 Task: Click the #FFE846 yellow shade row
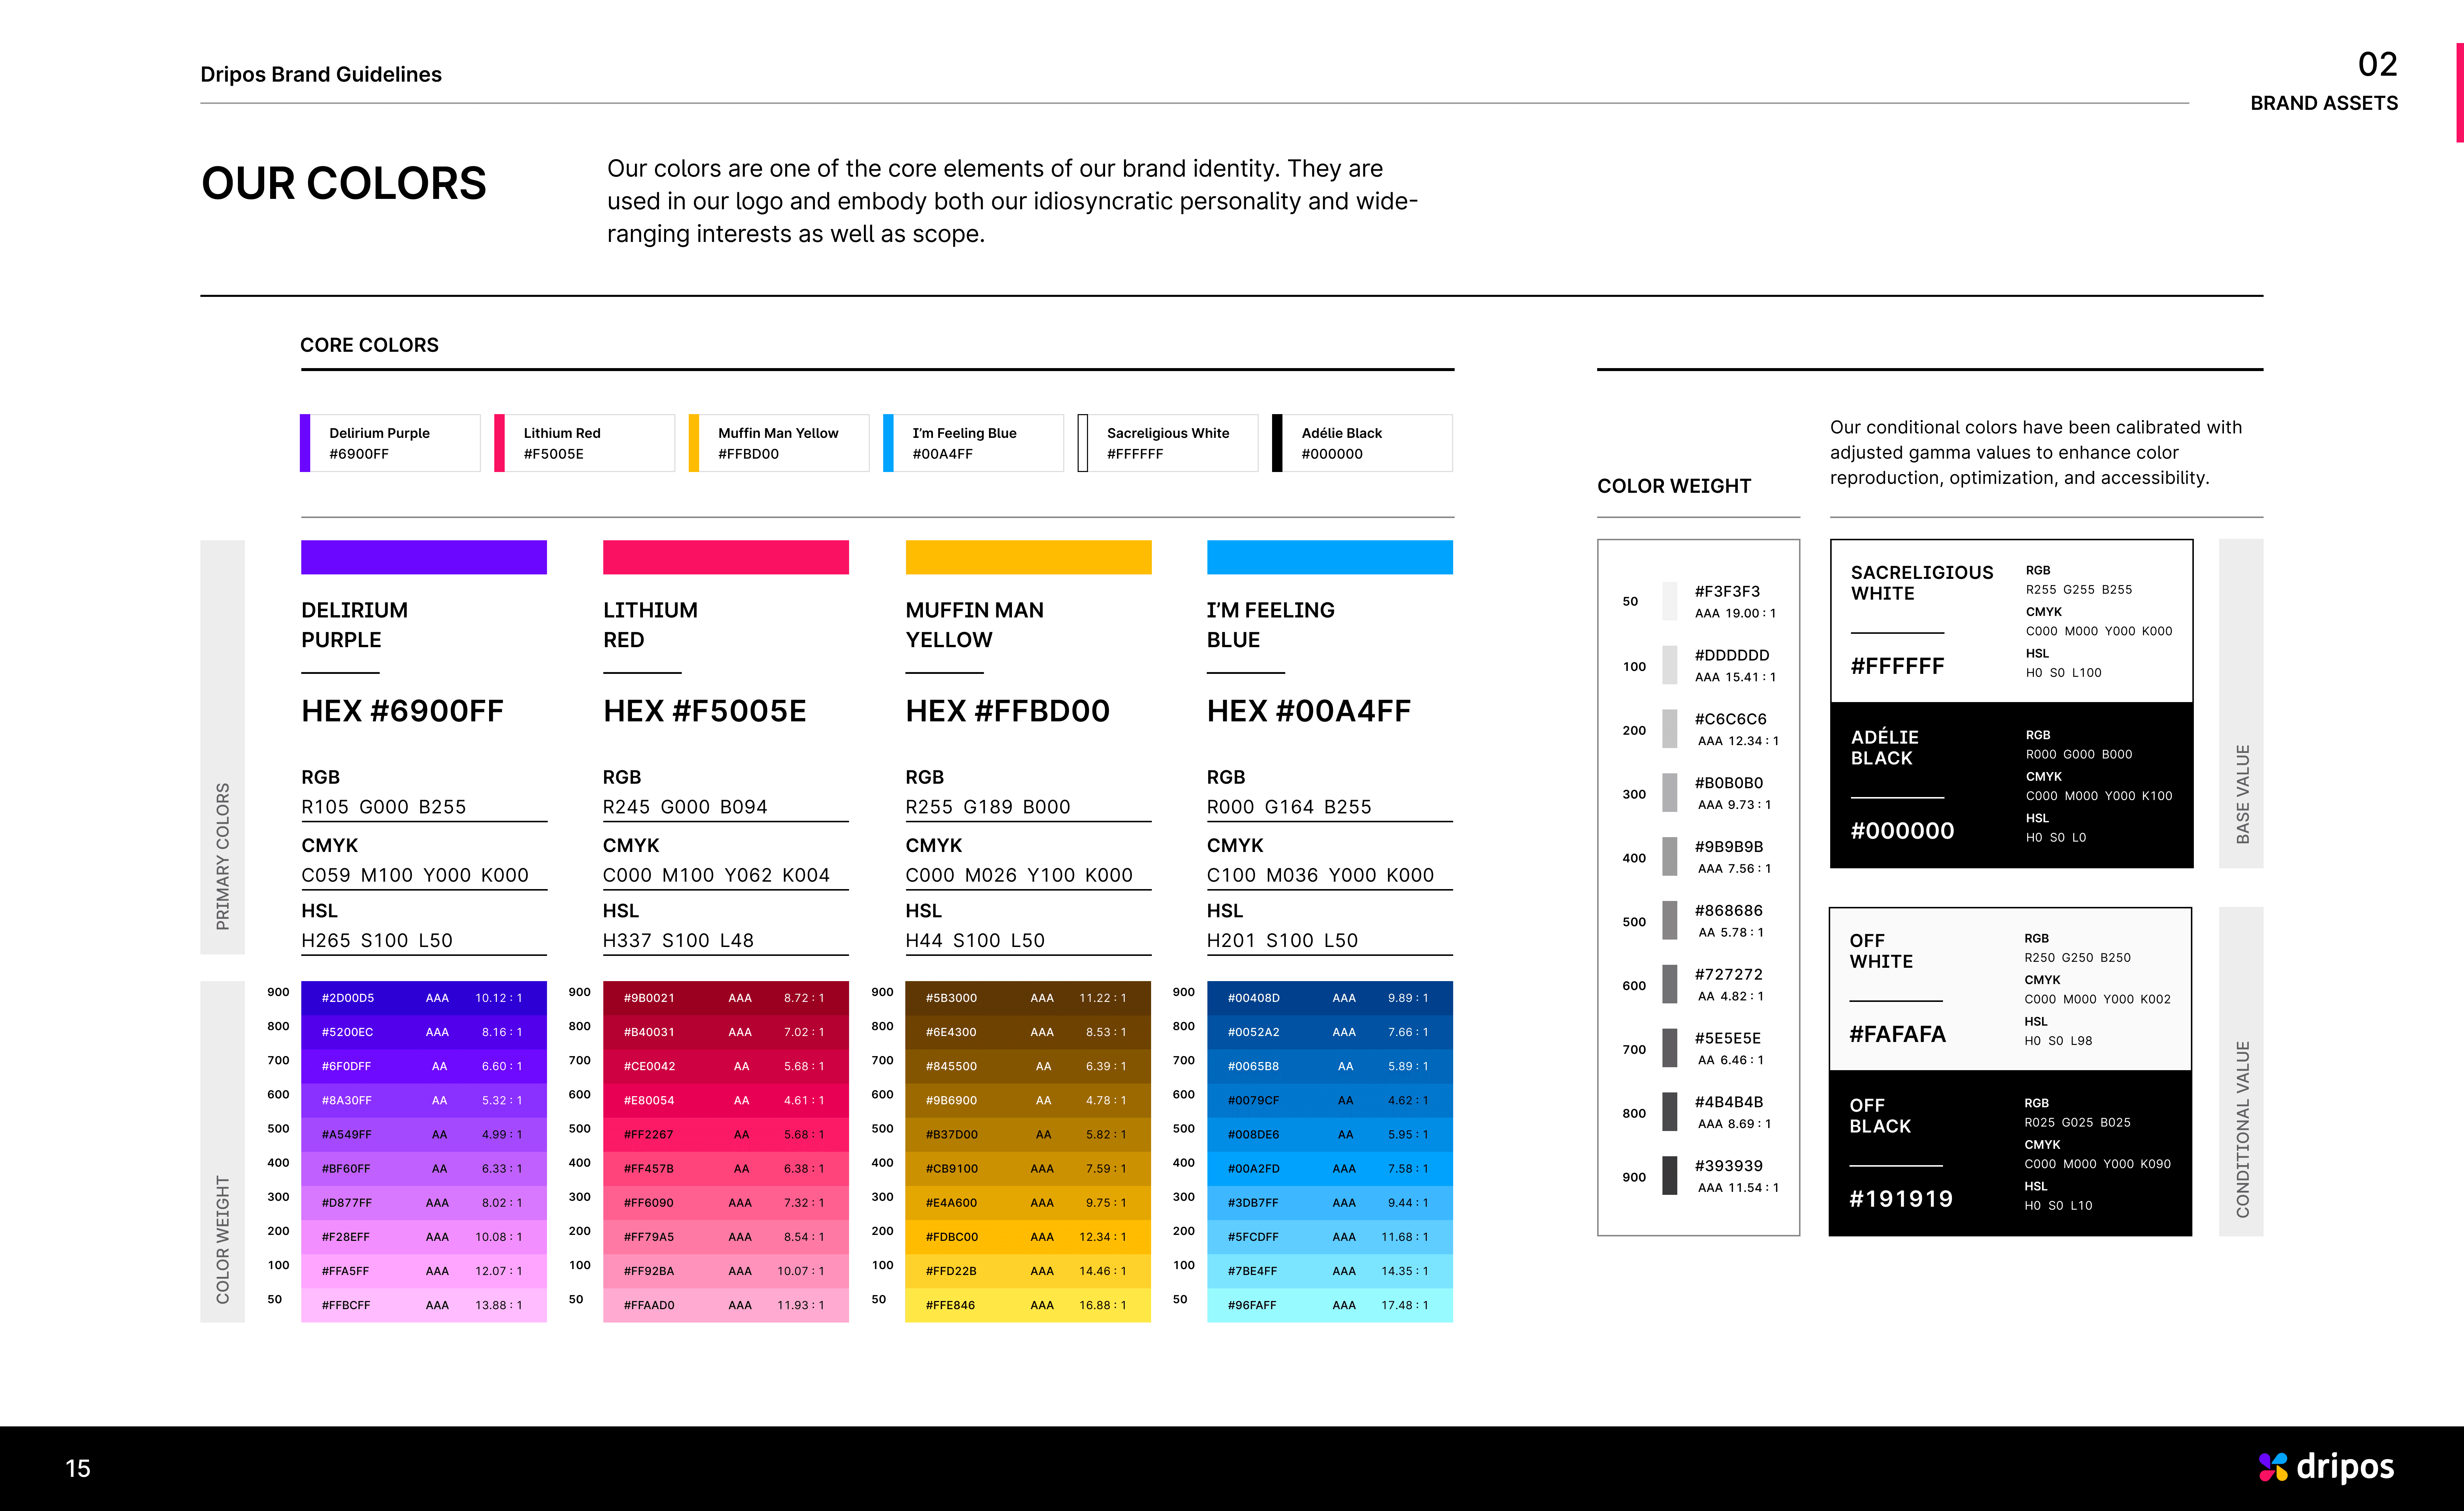pos(1027,1305)
